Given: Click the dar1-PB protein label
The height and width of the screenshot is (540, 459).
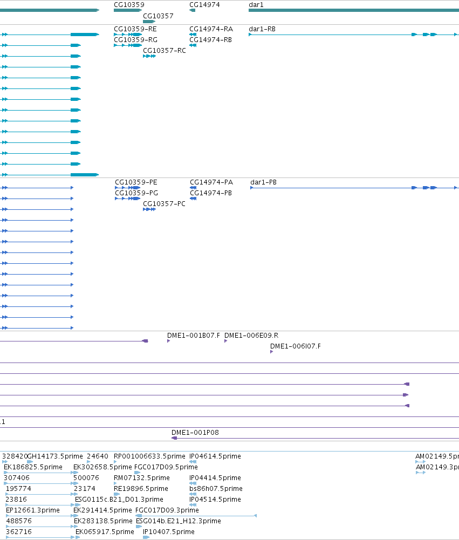Looking at the screenshot, I should pos(263,182).
